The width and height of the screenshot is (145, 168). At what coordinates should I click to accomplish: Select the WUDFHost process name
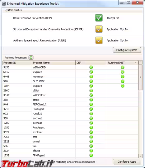(x=39, y=95)
